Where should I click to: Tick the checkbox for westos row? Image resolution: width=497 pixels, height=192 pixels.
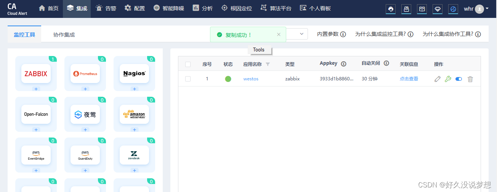pos(188,79)
